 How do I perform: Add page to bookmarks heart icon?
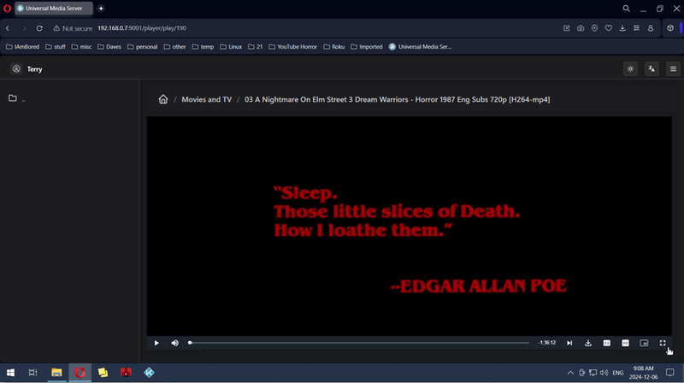point(609,28)
